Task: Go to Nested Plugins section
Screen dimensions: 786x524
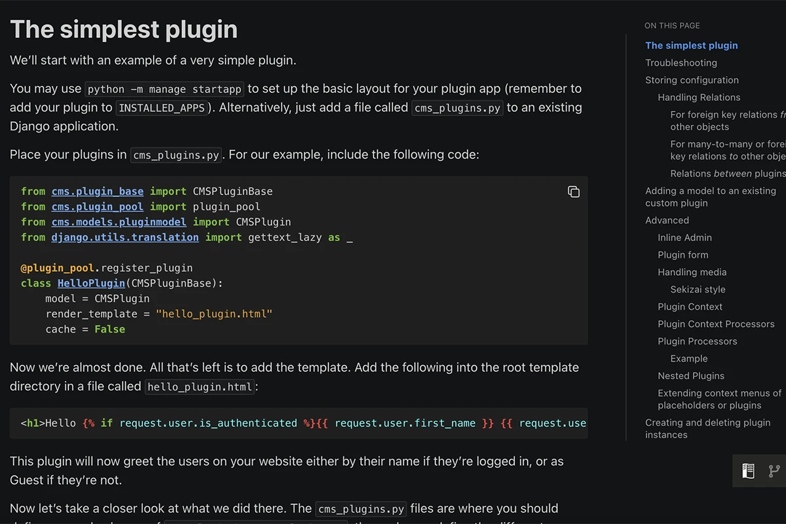Action: [x=691, y=376]
